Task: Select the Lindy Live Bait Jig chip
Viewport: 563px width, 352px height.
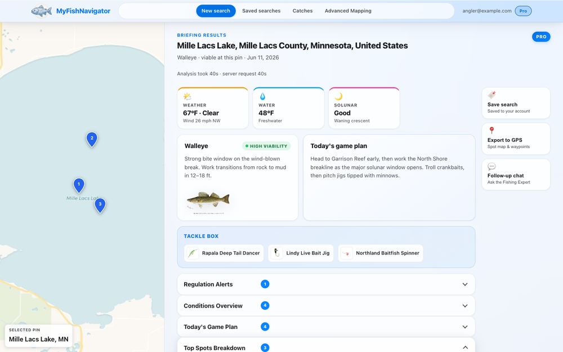Action: [x=301, y=253]
